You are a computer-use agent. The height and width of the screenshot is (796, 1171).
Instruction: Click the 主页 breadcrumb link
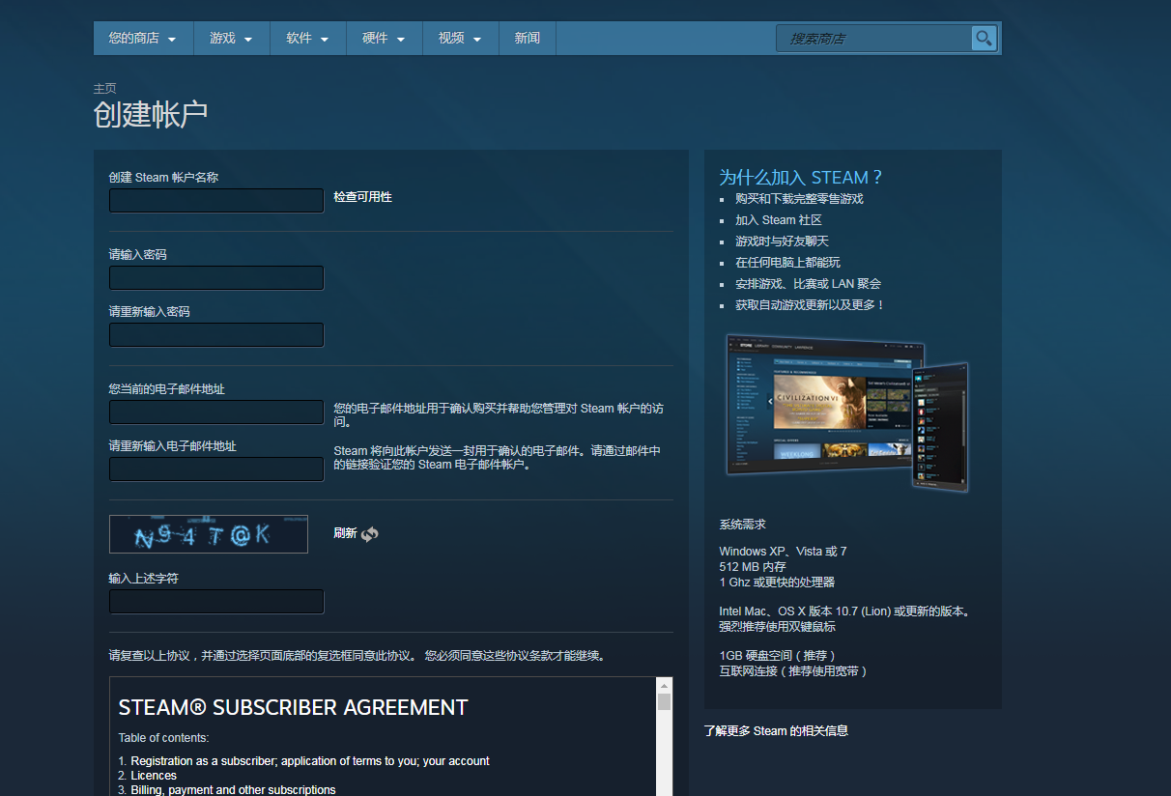pos(104,89)
